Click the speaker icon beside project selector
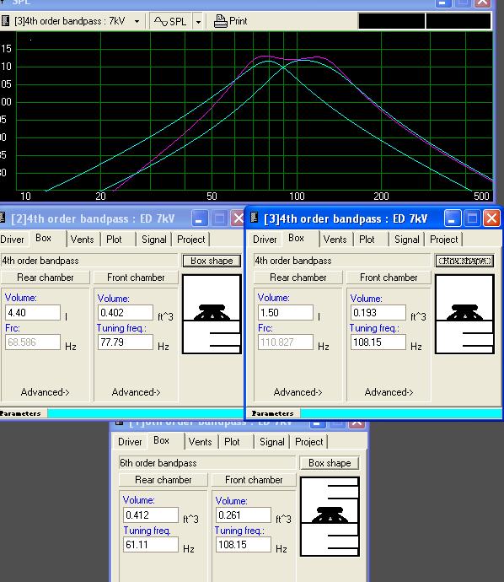Viewport: 504px width, 582px height. [x=5, y=21]
